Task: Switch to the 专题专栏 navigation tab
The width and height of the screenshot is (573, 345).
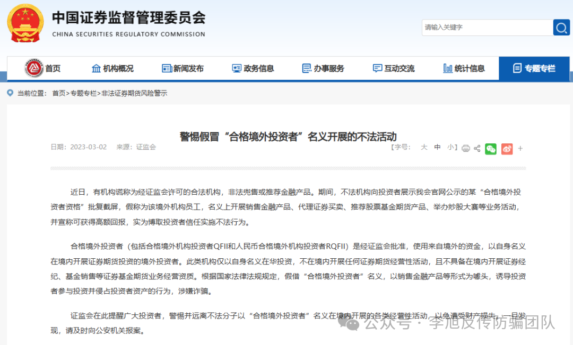Action: click(536, 68)
